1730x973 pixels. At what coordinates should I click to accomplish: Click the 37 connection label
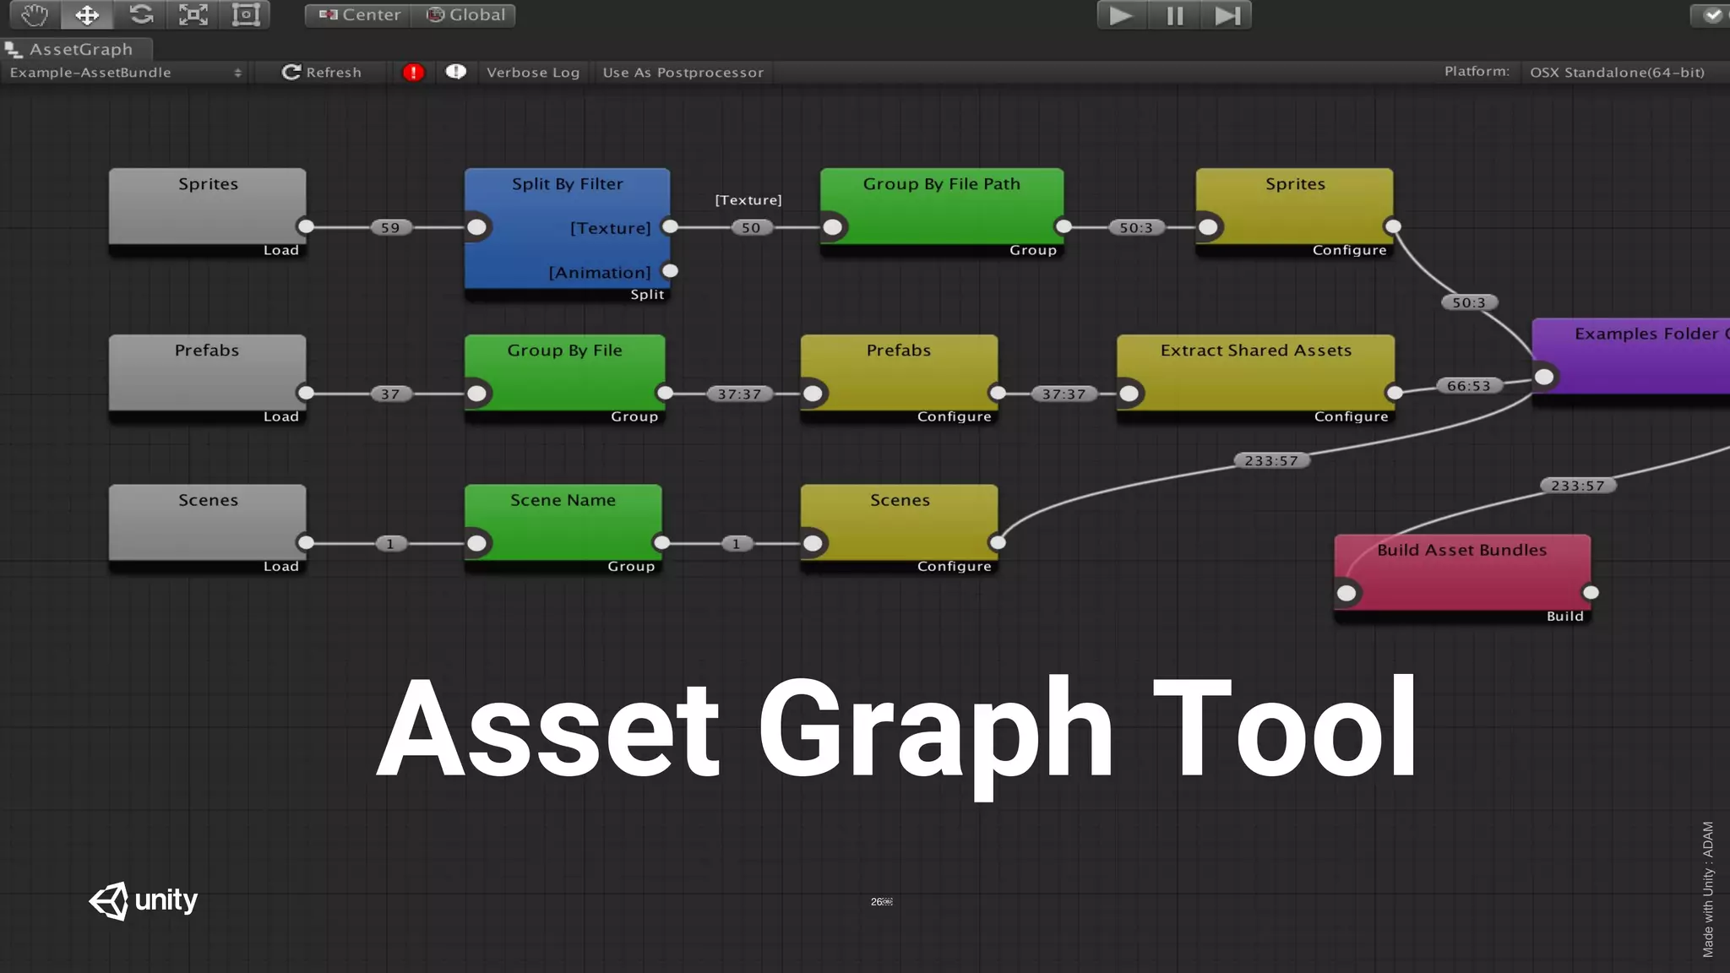[x=390, y=394]
